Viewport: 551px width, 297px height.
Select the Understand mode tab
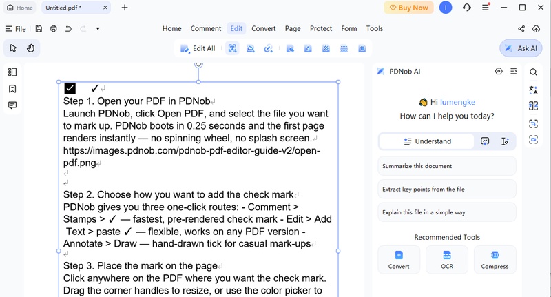coord(427,141)
